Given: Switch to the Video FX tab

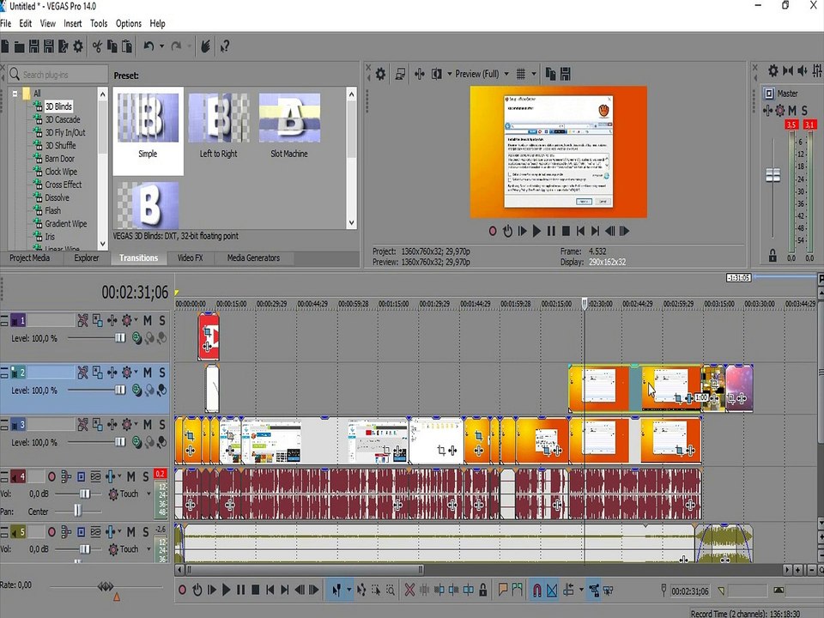Looking at the screenshot, I should tap(190, 258).
